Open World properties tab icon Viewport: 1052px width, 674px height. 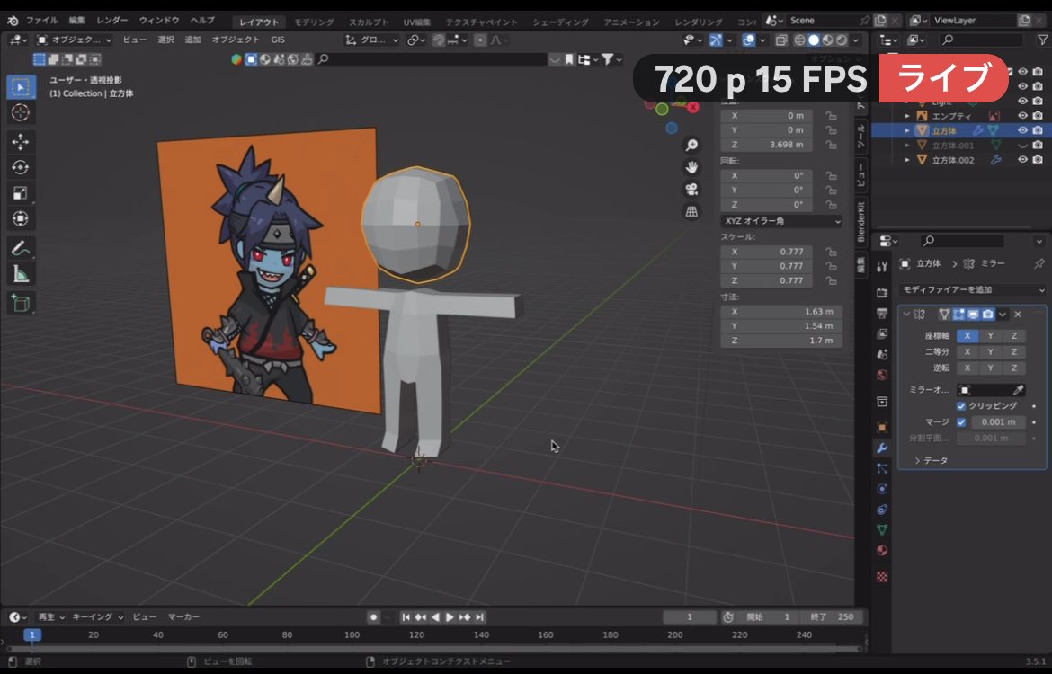882,375
